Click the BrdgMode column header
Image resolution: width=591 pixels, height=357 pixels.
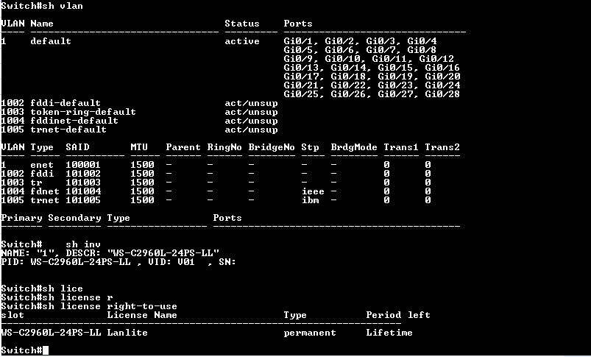pos(354,147)
